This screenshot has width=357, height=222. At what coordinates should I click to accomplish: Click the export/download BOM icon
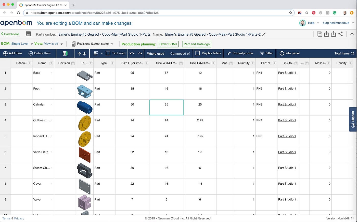327,34
